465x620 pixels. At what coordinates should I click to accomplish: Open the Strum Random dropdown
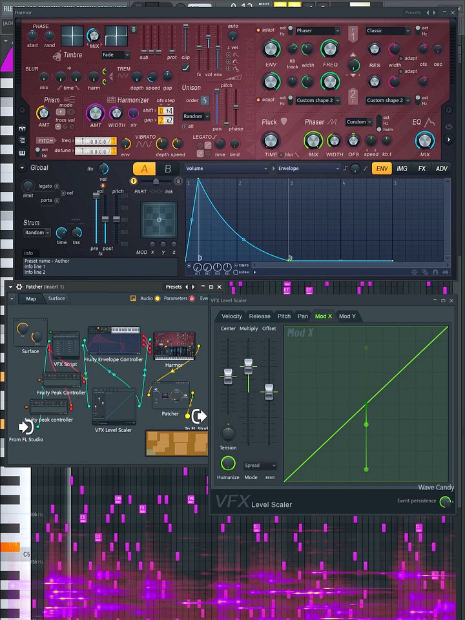[x=37, y=232]
